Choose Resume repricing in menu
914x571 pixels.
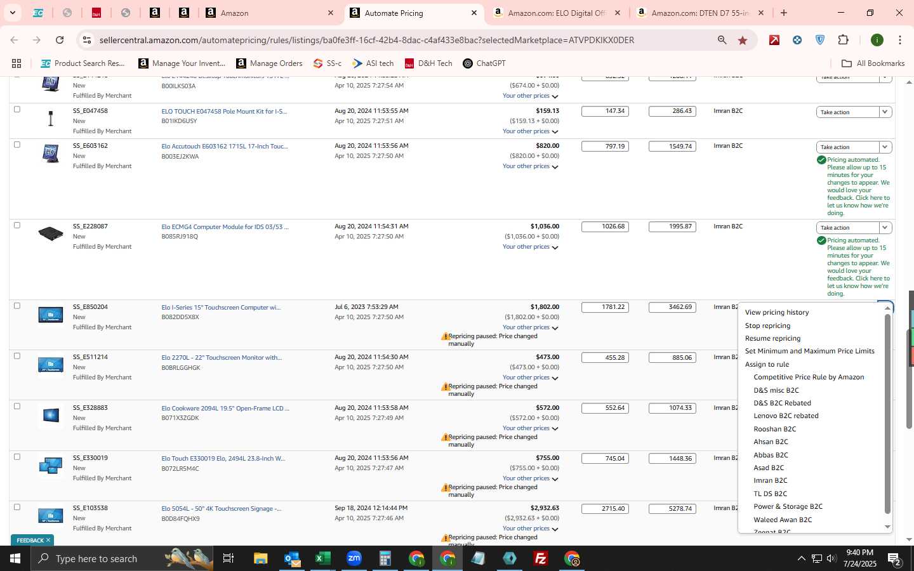(x=772, y=338)
